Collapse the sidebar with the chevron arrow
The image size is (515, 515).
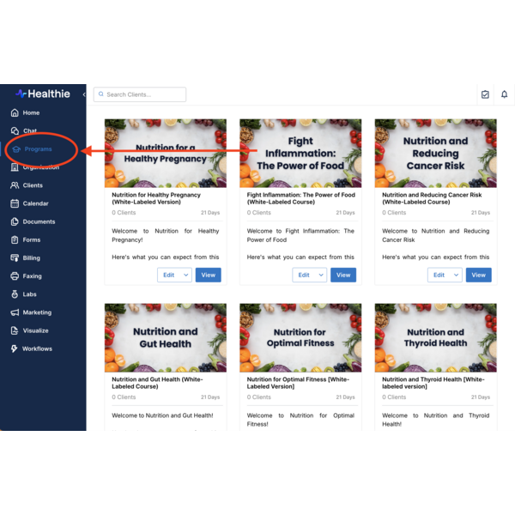click(x=83, y=94)
